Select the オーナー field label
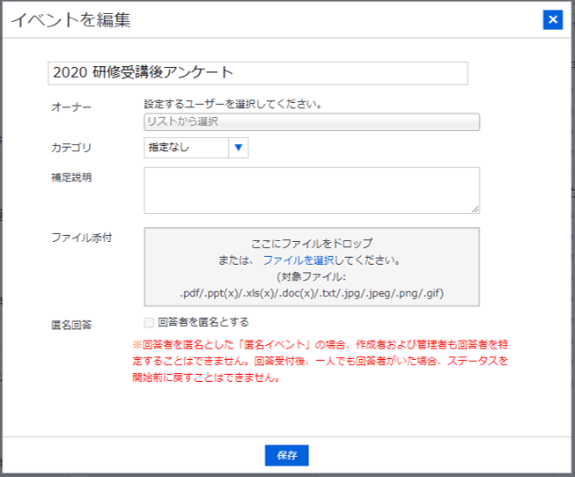Viewport: 575px width, 477px height. 72,106
